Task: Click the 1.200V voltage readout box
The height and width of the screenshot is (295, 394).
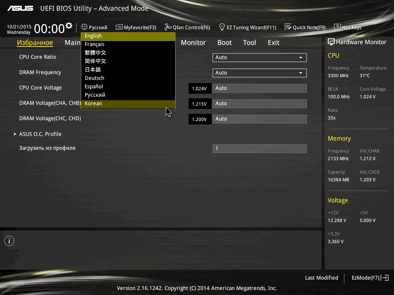Action: (200, 119)
